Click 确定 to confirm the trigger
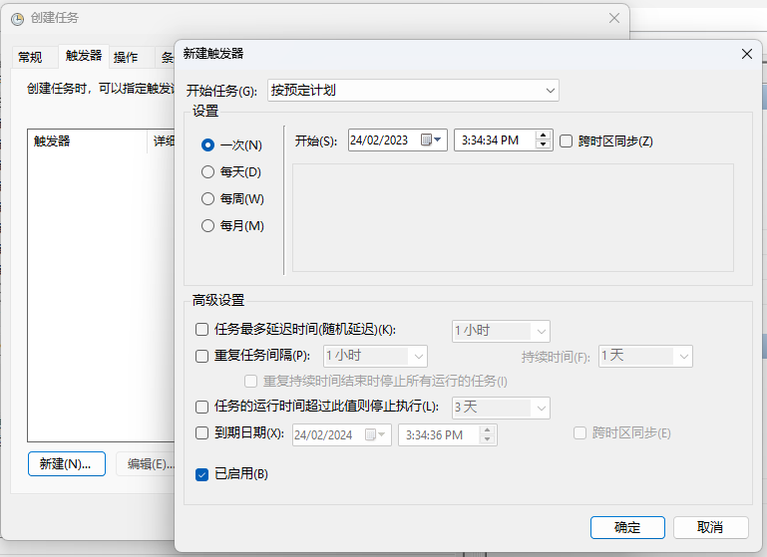 627,528
